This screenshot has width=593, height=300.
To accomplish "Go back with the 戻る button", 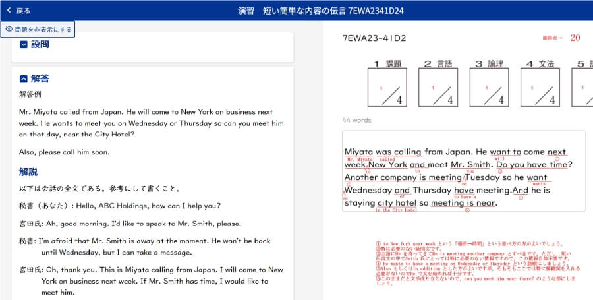I will tap(18, 11).
